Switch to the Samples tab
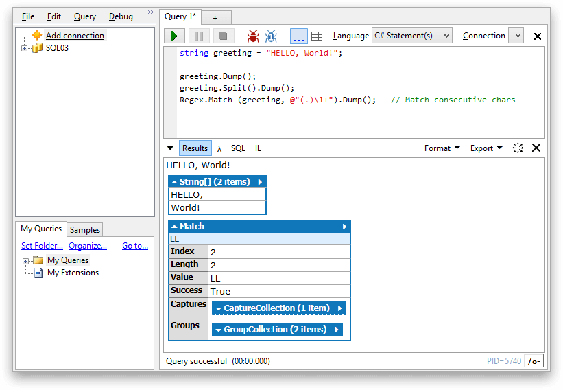563x390 pixels. pos(85,230)
